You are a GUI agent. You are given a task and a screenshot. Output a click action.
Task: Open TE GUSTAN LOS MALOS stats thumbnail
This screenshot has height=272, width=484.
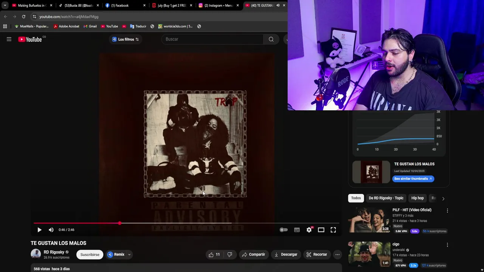[371, 172]
